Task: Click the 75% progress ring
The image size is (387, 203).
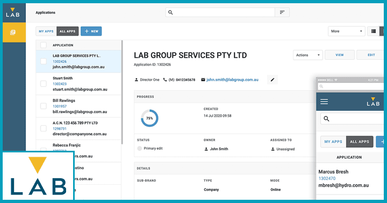Action: [149, 118]
